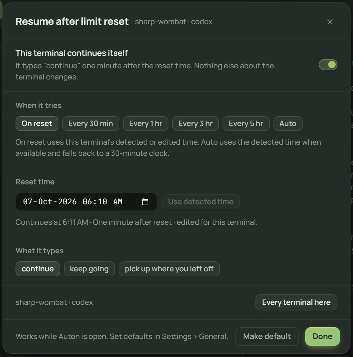Image resolution: width=353 pixels, height=357 pixels.
Task: Select the On reset schedule option
Action: [x=37, y=124]
